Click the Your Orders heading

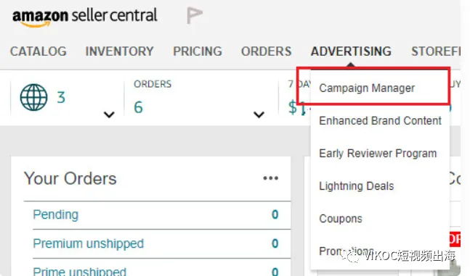pyautogui.click(x=70, y=178)
